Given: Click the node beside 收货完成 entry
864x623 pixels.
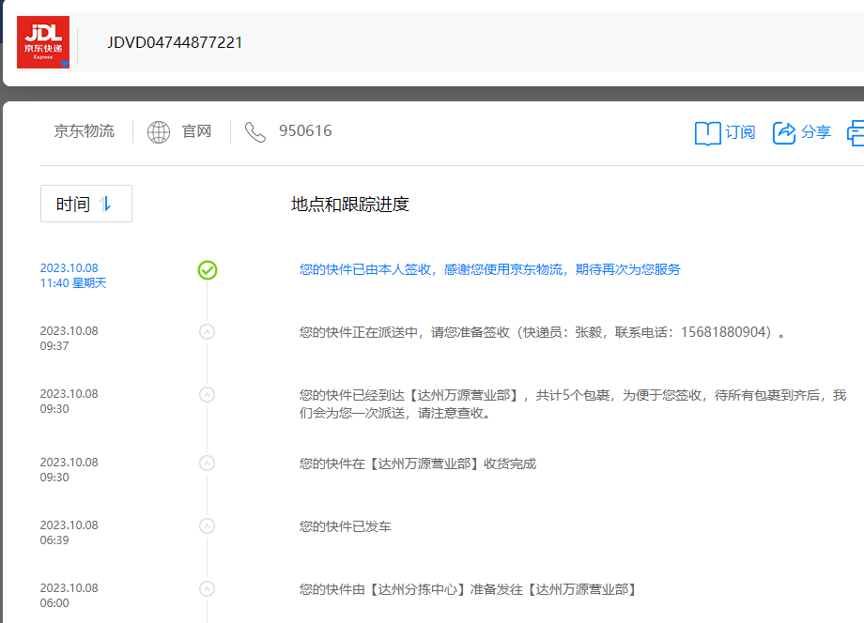Looking at the screenshot, I should coord(208,463).
